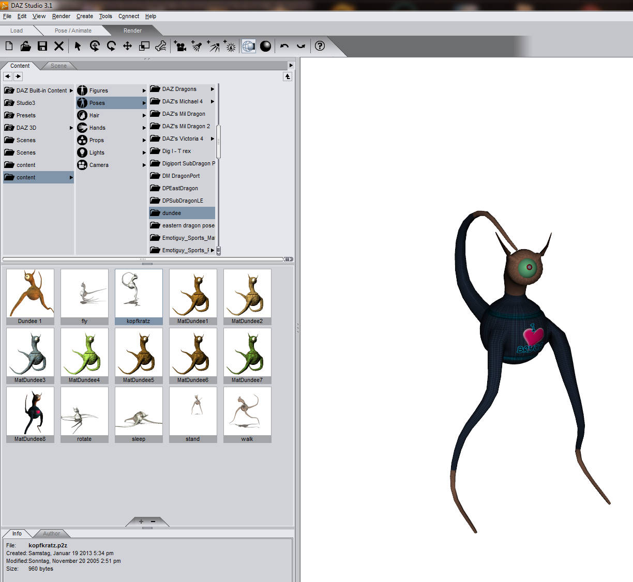Select the Studio3 folder
Screen dimensions: 633x582
pyautogui.click(x=39, y=103)
